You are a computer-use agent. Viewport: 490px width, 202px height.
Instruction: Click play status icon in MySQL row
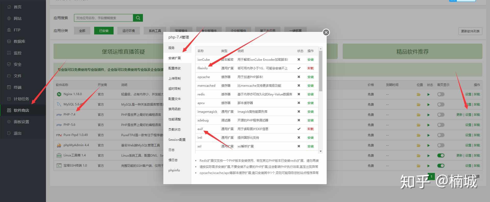pos(428,105)
